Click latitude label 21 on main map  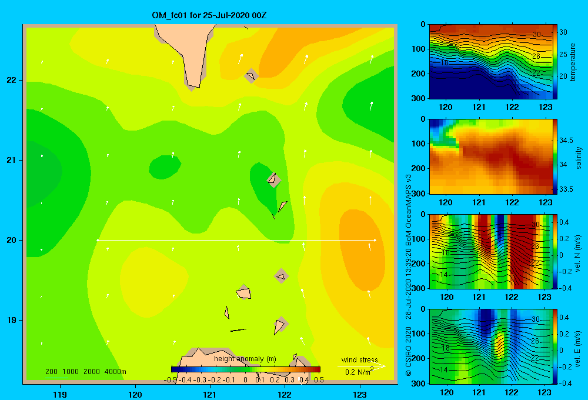pos(11,160)
